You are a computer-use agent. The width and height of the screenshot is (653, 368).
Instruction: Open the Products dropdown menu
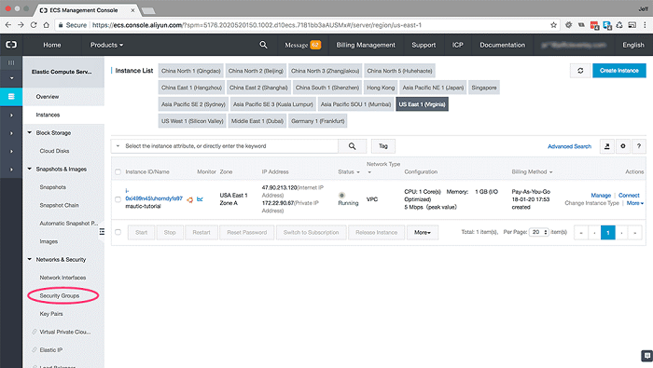point(106,45)
